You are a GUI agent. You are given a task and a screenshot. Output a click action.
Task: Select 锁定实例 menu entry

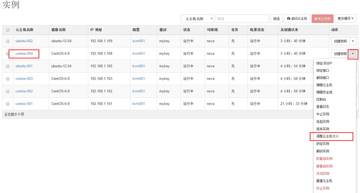[x=335, y=144]
